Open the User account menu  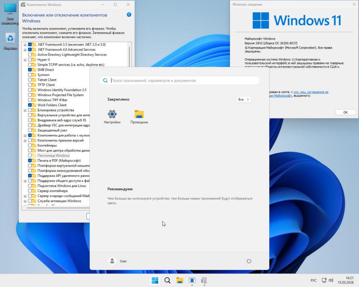point(118,261)
